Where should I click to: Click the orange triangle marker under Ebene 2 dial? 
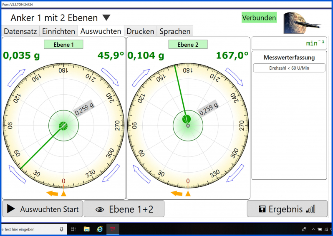(188, 193)
